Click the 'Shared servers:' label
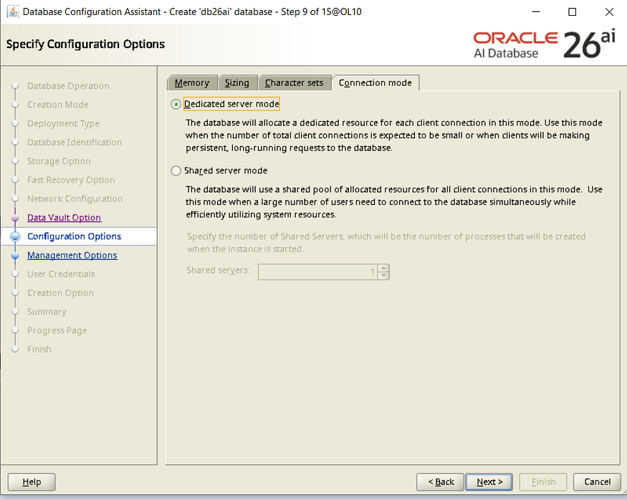 coord(218,270)
